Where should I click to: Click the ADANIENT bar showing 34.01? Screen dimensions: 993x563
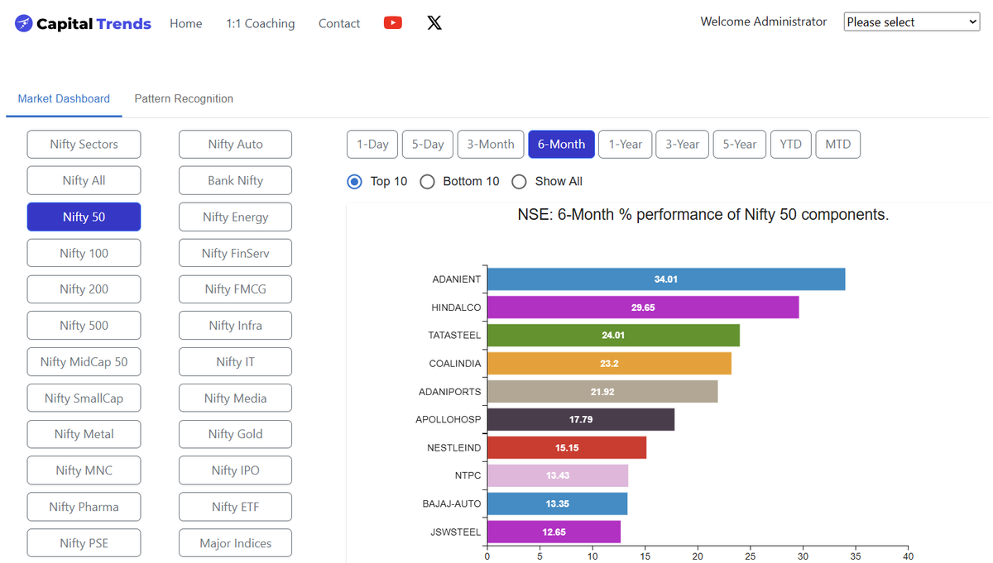pos(666,279)
